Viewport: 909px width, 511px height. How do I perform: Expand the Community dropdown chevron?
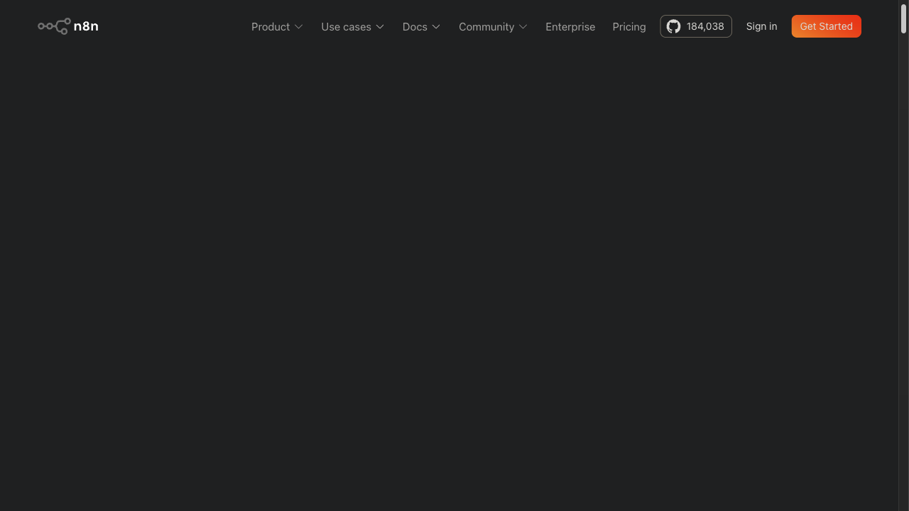[x=523, y=27]
